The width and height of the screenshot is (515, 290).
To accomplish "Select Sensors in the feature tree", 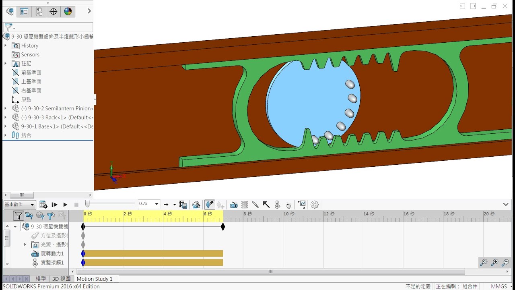I will coord(30,55).
